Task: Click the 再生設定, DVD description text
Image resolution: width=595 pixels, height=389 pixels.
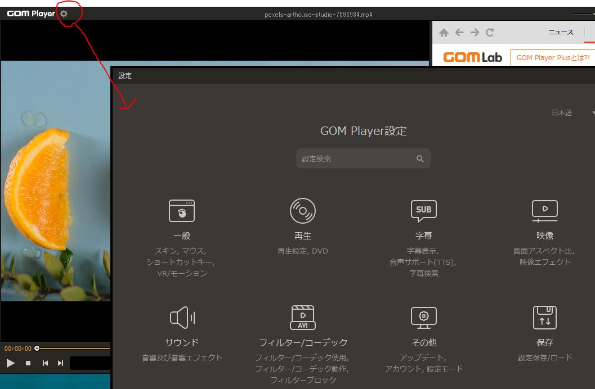Action: 302,251
